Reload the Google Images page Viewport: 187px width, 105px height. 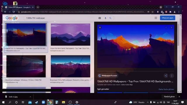[x=14, y=12]
